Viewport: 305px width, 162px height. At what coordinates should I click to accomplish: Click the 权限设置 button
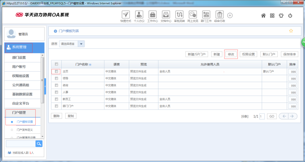pos(248,54)
